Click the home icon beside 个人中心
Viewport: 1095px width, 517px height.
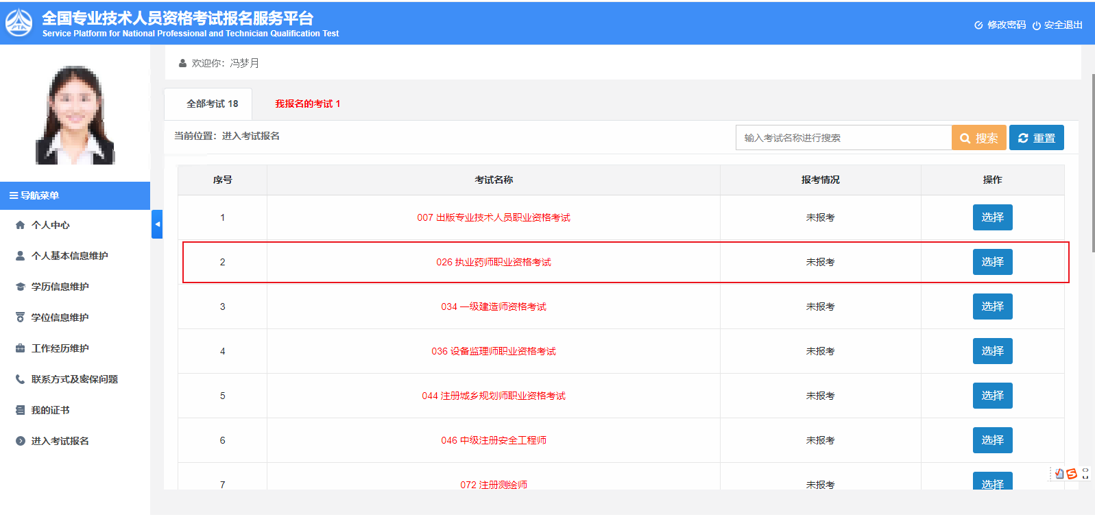click(x=20, y=225)
